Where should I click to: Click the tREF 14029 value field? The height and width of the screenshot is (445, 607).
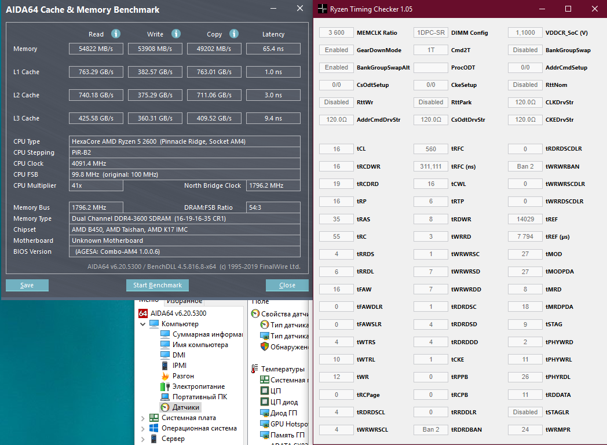click(x=525, y=219)
